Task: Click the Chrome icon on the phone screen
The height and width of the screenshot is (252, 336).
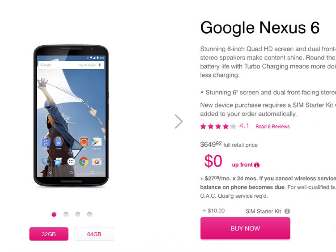Action: [84, 162]
